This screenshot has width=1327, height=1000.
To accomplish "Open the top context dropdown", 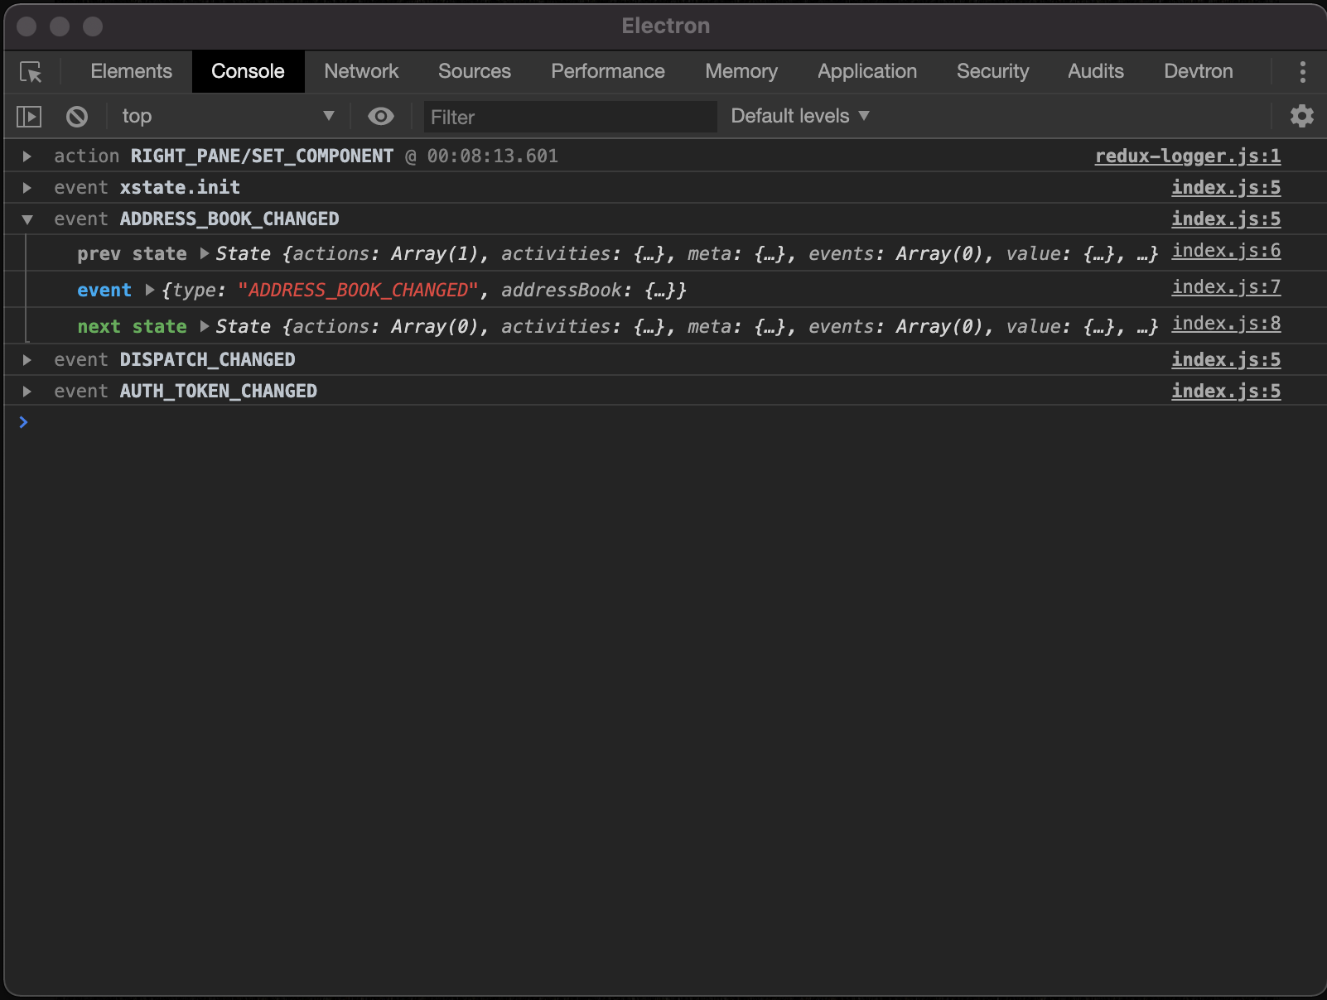I will click(228, 117).
